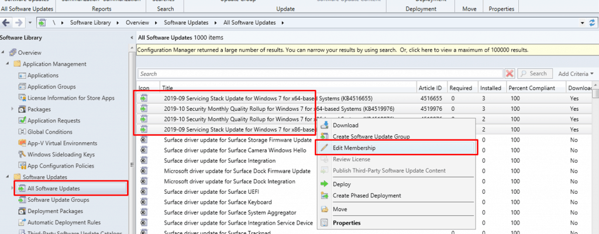The image size is (599, 234).
Task: Select Surface Dock Firmware Update row
Action: pos(237,171)
